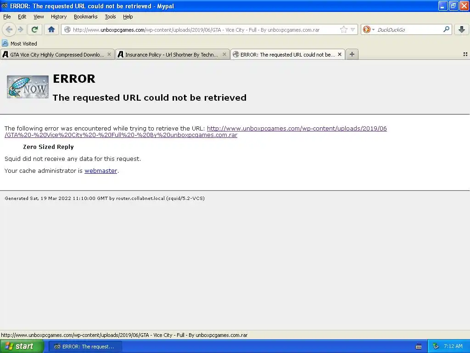
Task: Click the 7:12 AM system clock
Action: pos(453,347)
